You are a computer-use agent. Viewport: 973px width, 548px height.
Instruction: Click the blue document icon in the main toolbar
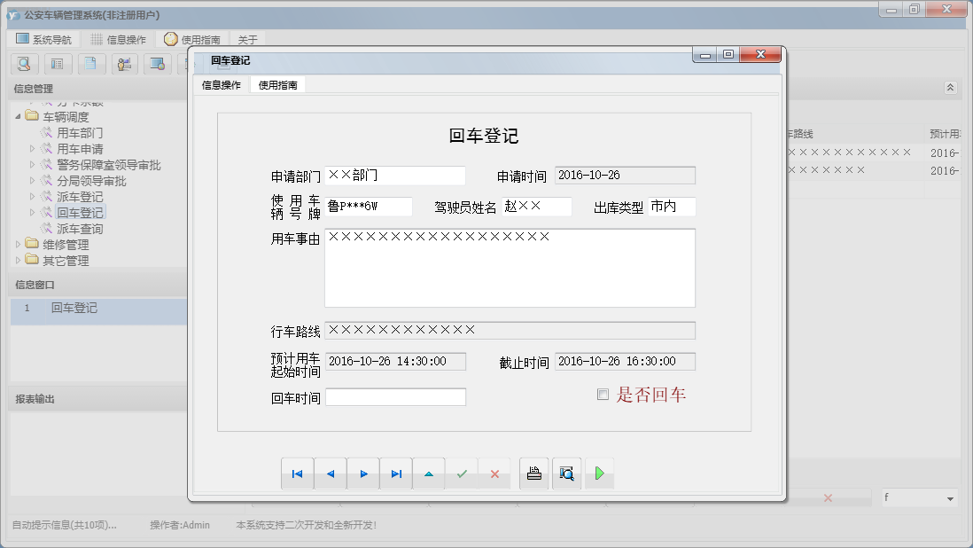pos(90,64)
